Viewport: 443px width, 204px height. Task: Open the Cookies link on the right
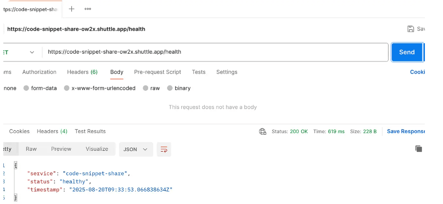pos(418,72)
